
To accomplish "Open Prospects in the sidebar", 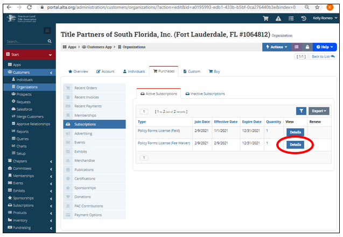I will 30,94.
